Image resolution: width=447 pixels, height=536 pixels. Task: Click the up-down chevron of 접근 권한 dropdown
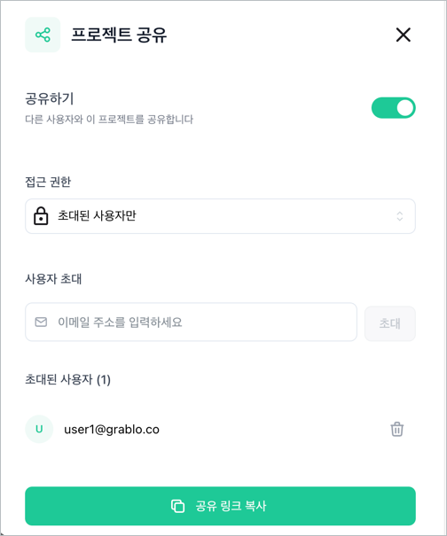(399, 216)
